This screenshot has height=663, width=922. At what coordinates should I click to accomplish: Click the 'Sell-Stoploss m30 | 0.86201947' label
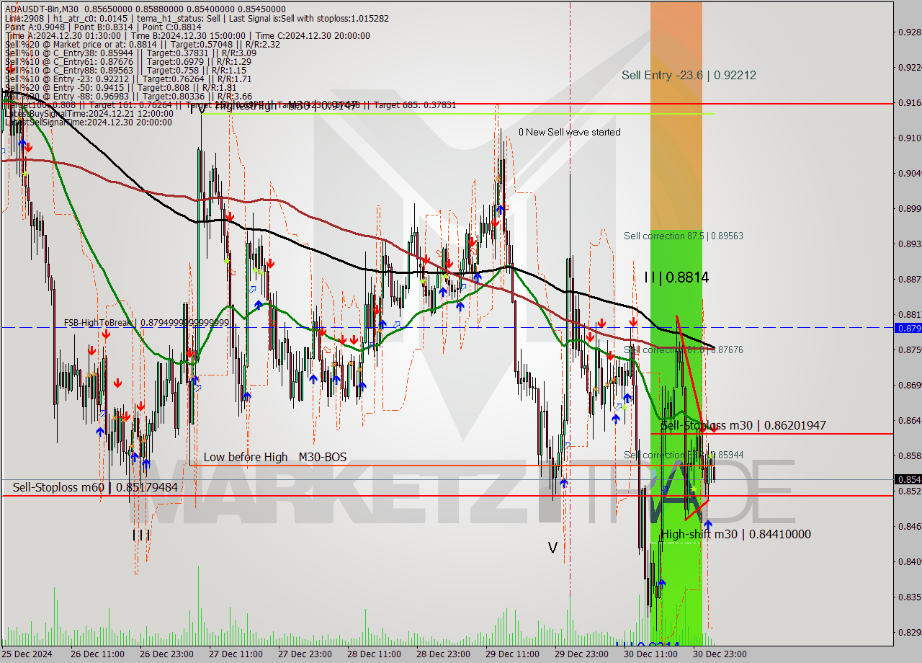tap(743, 425)
